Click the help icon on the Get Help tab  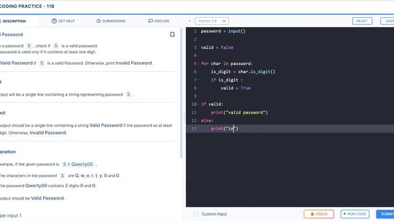tap(54, 21)
